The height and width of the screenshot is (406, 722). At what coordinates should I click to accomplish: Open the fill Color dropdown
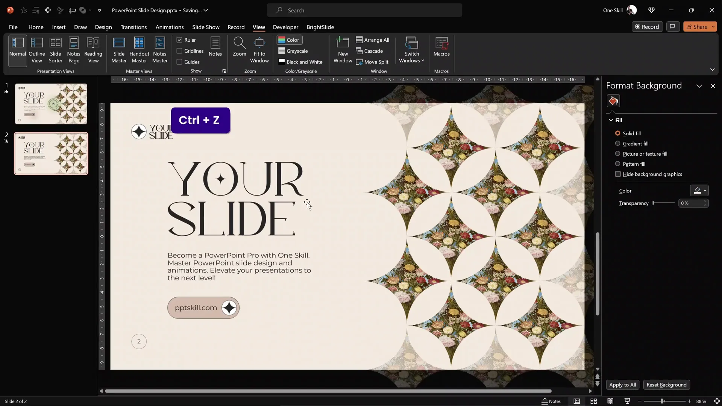click(x=699, y=191)
